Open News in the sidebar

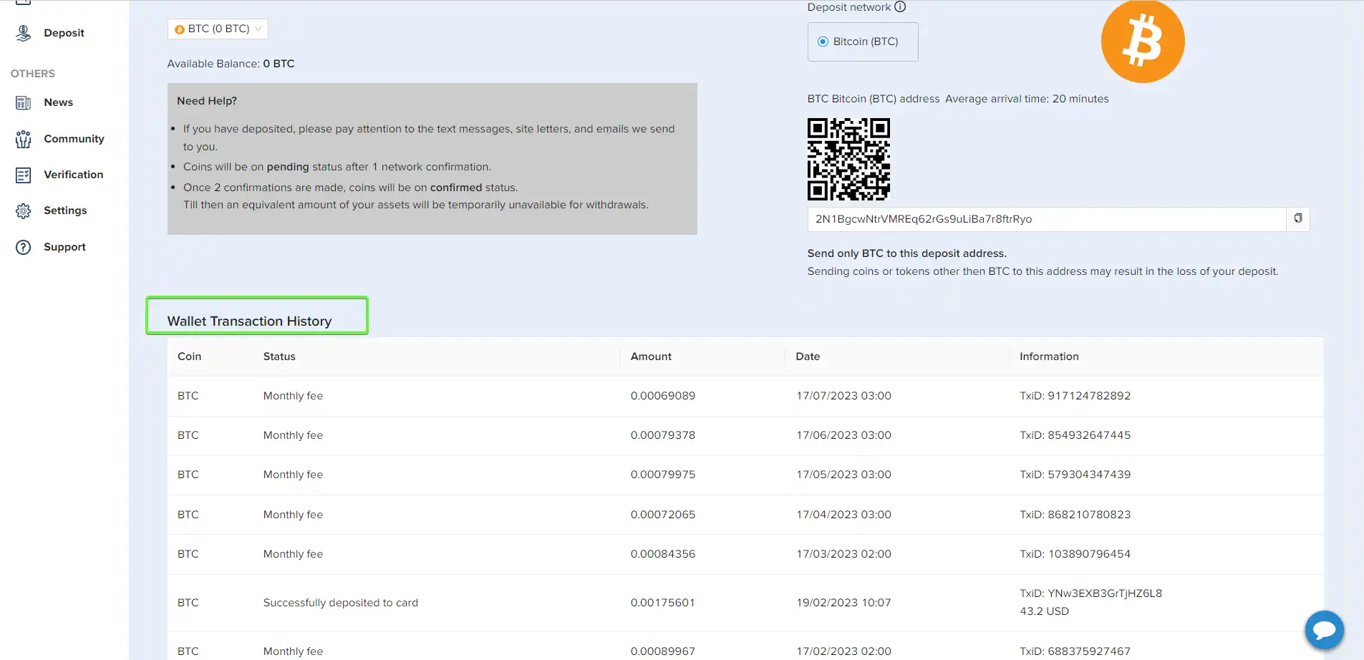[x=58, y=102]
